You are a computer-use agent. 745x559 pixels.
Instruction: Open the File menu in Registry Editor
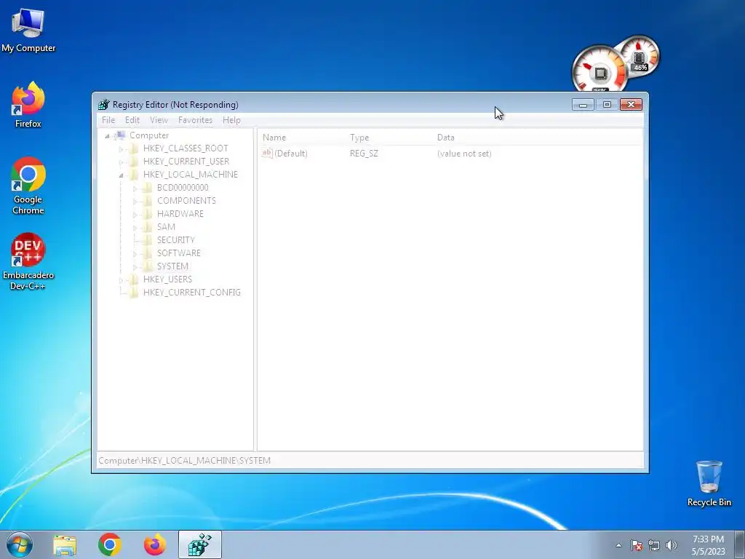[x=108, y=120]
